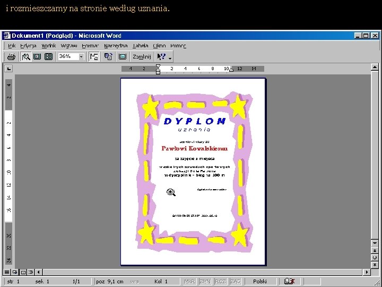Click the 'uznania' subtitle text
Viewport: 382px width, 287px height.
coord(194,130)
